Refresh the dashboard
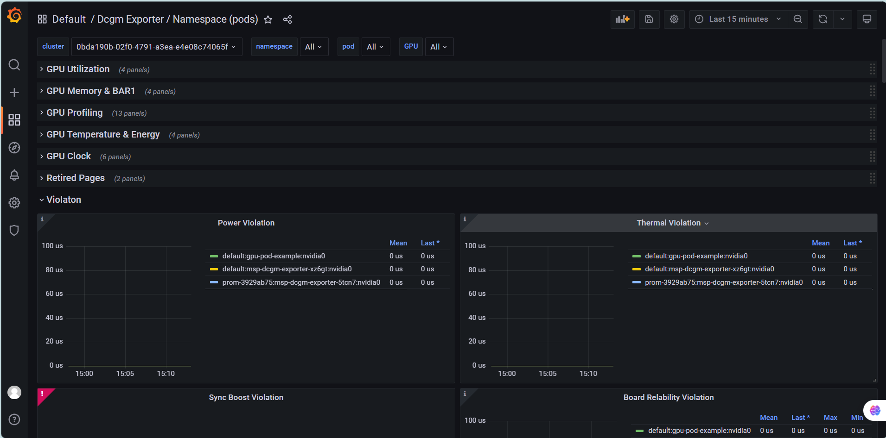Image resolution: width=886 pixels, height=438 pixels. pos(823,19)
